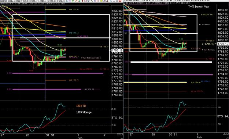Viewport: 229px width, 139px height.
Task: Click date 30 on left chart time axis
Action: coord(47,135)
